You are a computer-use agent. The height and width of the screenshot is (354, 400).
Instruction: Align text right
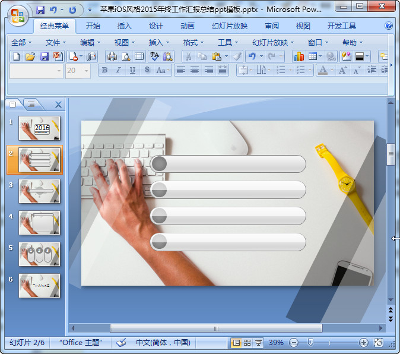(209, 69)
